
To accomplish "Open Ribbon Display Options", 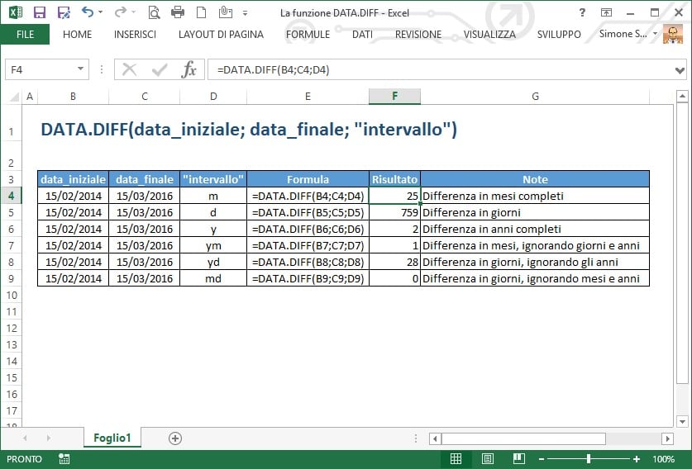I will click(606, 12).
